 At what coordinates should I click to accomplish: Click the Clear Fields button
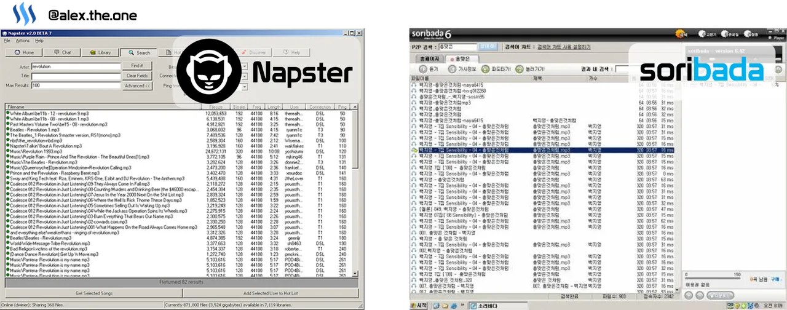pyautogui.click(x=137, y=75)
